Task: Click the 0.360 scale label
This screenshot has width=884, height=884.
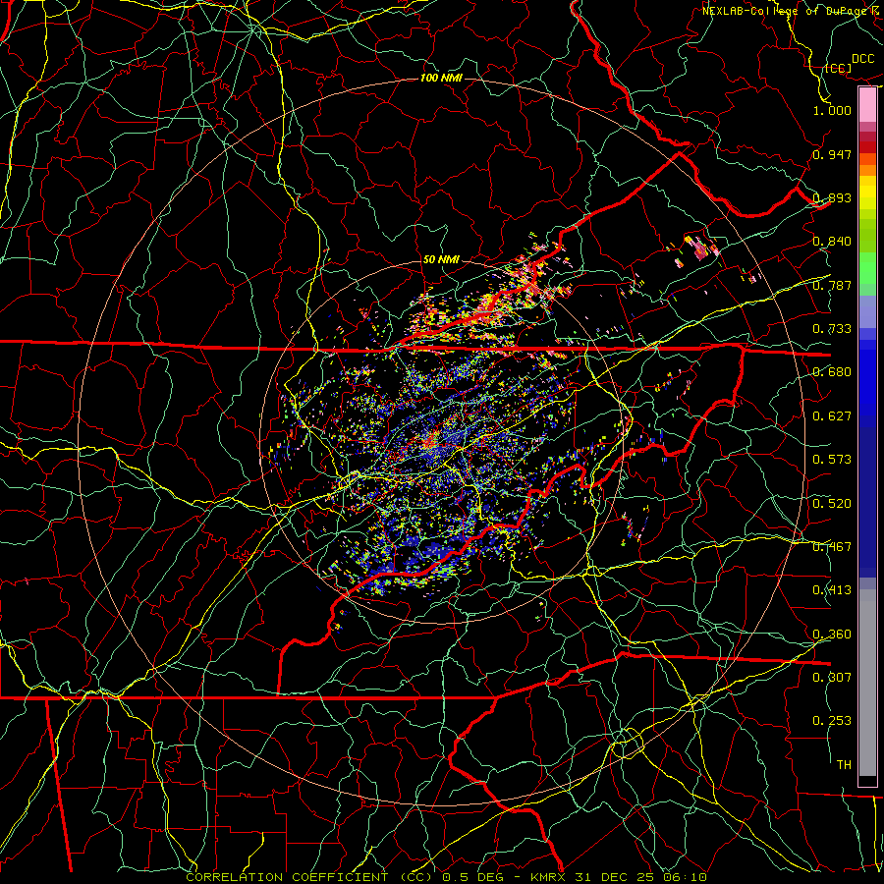Action: [832, 635]
